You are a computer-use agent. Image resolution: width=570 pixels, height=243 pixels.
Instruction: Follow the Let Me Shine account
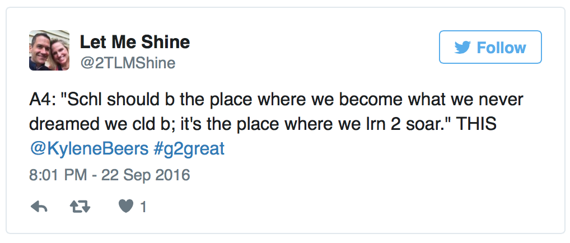pyautogui.click(x=490, y=47)
